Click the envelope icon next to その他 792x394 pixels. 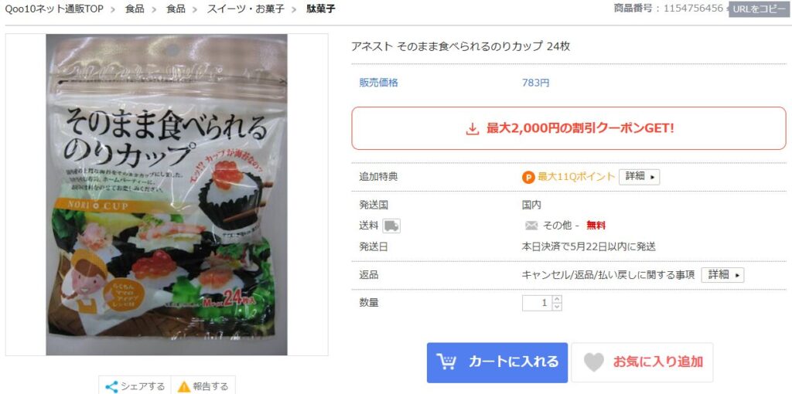tap(531, 226)
